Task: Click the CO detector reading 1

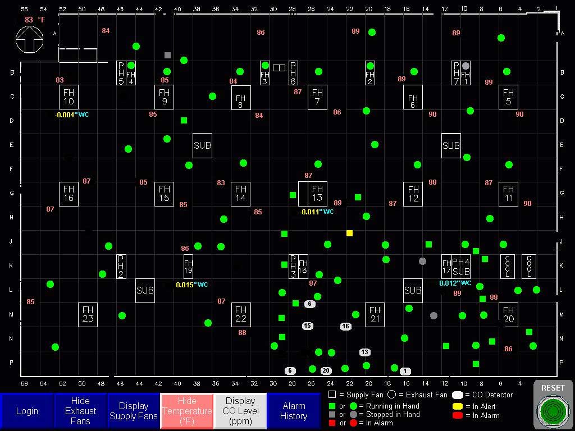Action: click(405, 371)
